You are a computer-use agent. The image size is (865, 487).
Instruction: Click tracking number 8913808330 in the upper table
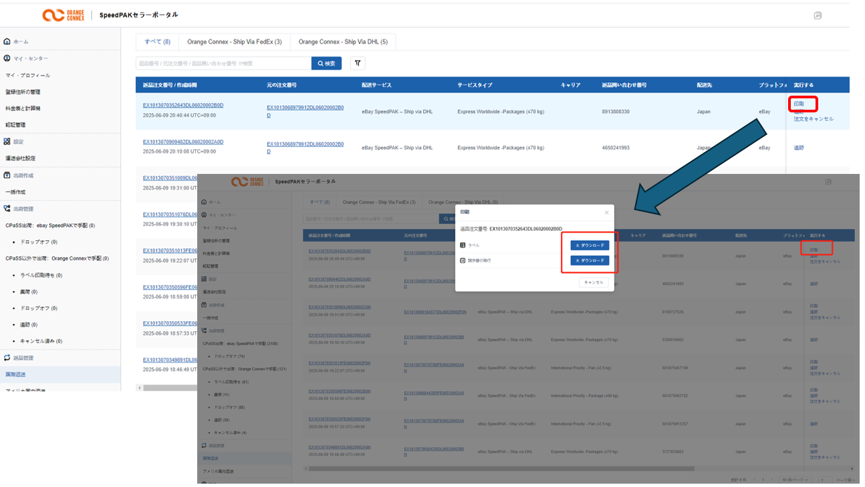[616, 112]
